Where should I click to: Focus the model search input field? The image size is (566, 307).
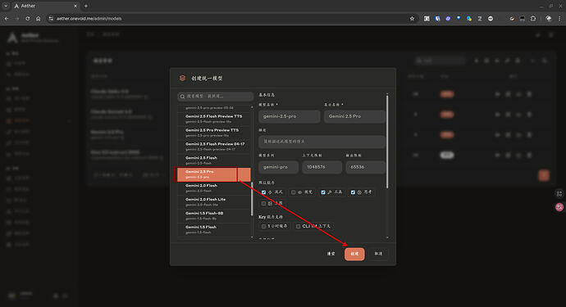[x=215, y=97]
